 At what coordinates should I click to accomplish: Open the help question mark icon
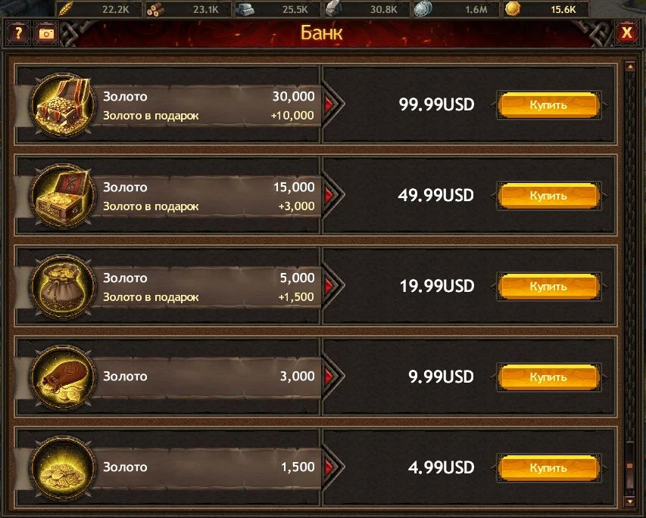[18, 33]
